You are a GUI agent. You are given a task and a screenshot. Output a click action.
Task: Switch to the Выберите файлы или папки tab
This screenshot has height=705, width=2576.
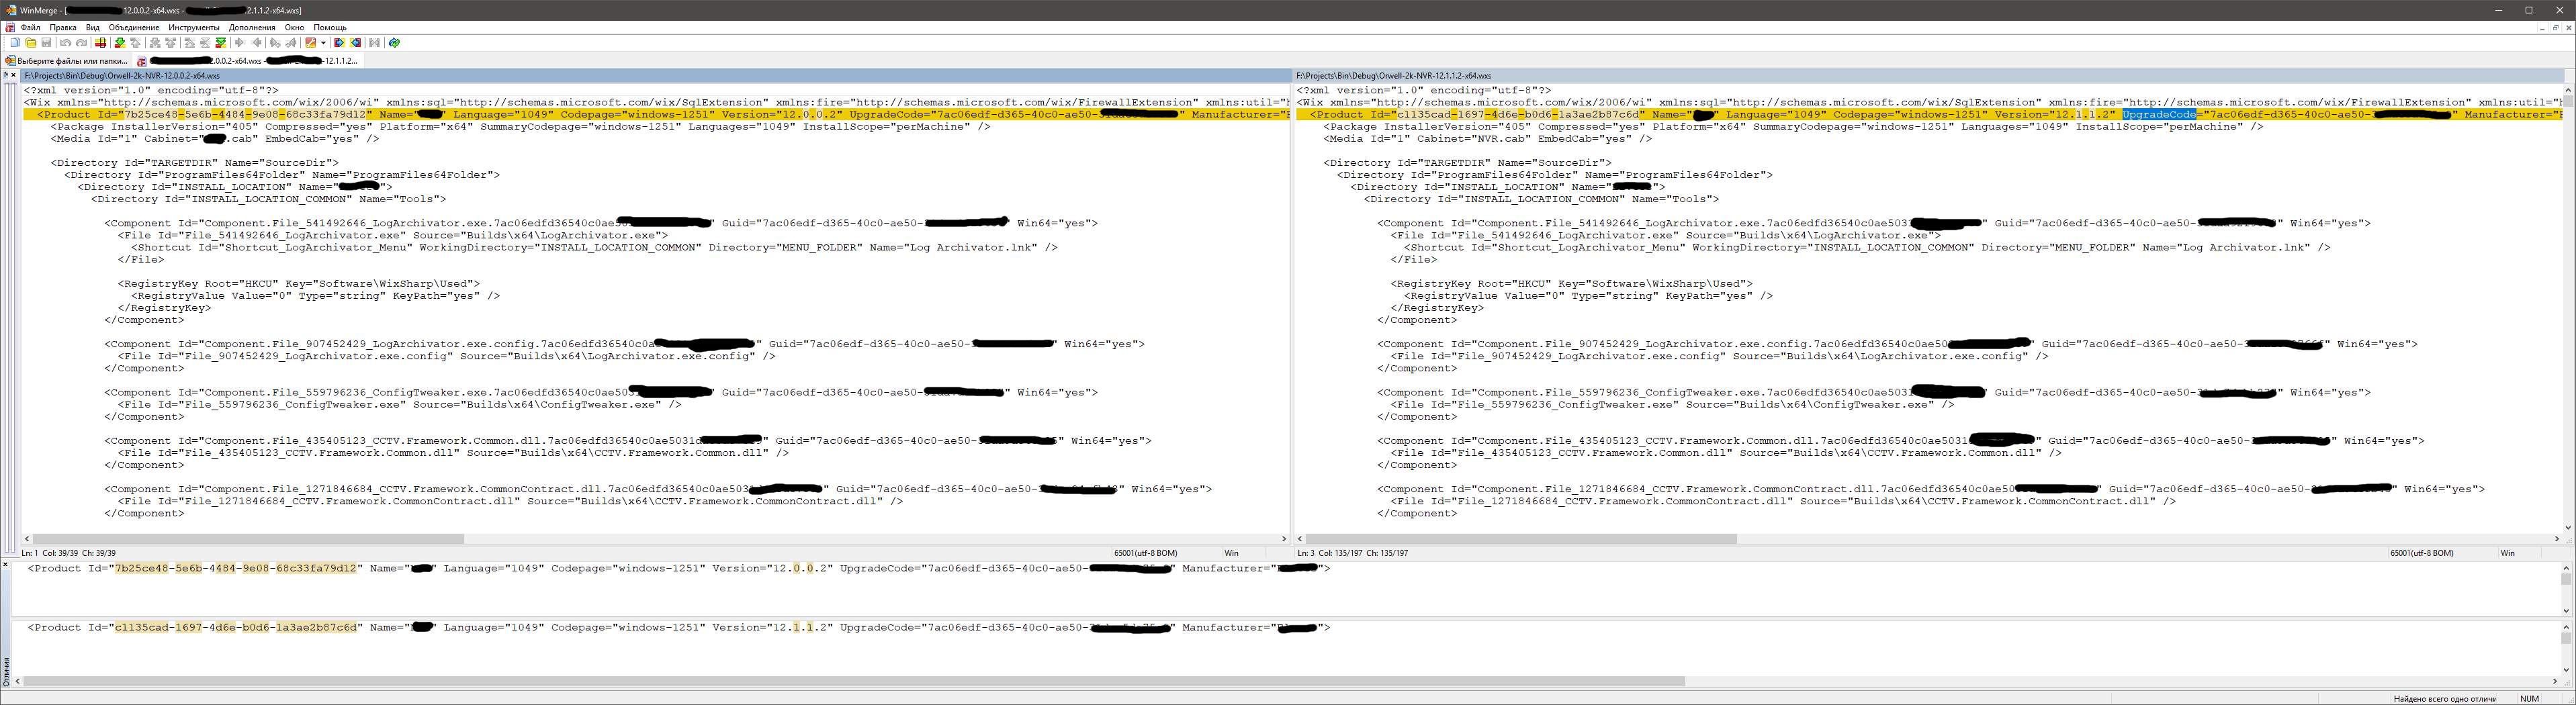tap(67, 61)
